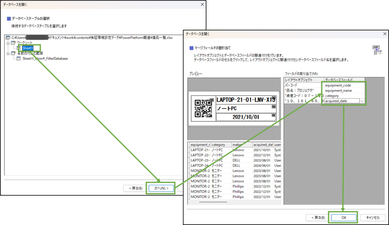
Task: Select the LAPTOP-22 row in data table
Action: tap(235, 155)
